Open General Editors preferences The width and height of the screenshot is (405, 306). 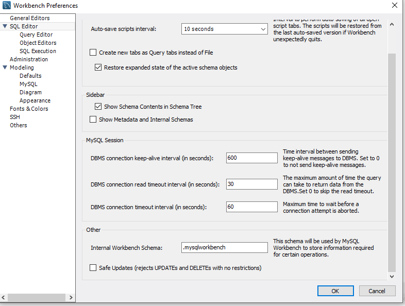[x=30, y=18]
